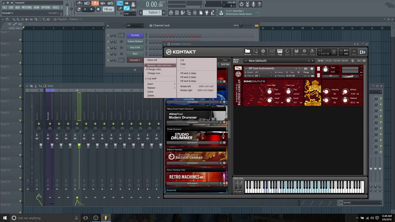Switch to MIDI channels 17-32 page
The width and height of the screenshot is (395, 222).
tap(329, 61)
